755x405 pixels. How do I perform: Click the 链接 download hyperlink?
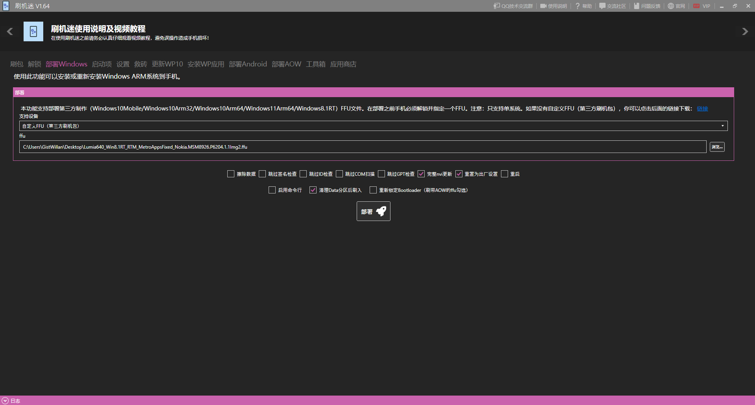point(702,109)
